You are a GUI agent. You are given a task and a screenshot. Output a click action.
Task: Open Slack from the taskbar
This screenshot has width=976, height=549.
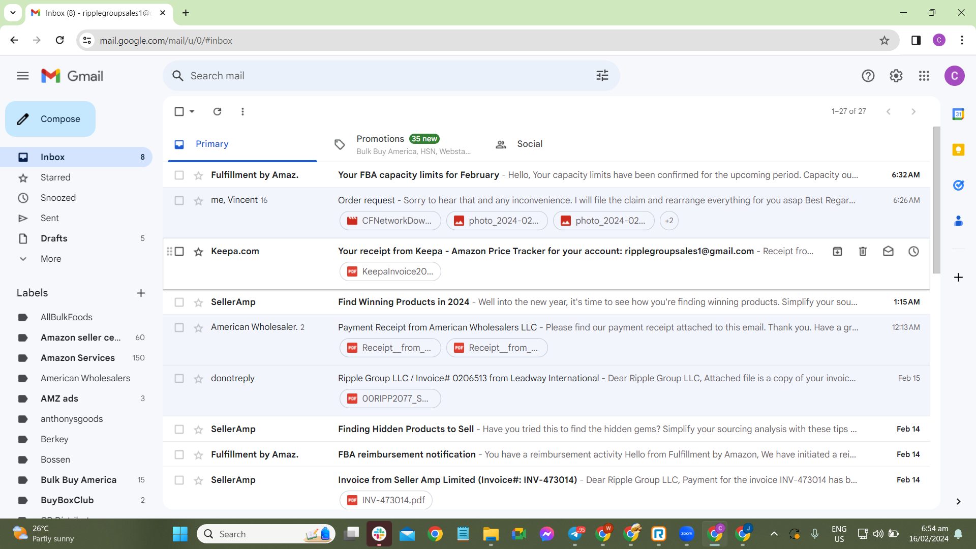point(379,534)
